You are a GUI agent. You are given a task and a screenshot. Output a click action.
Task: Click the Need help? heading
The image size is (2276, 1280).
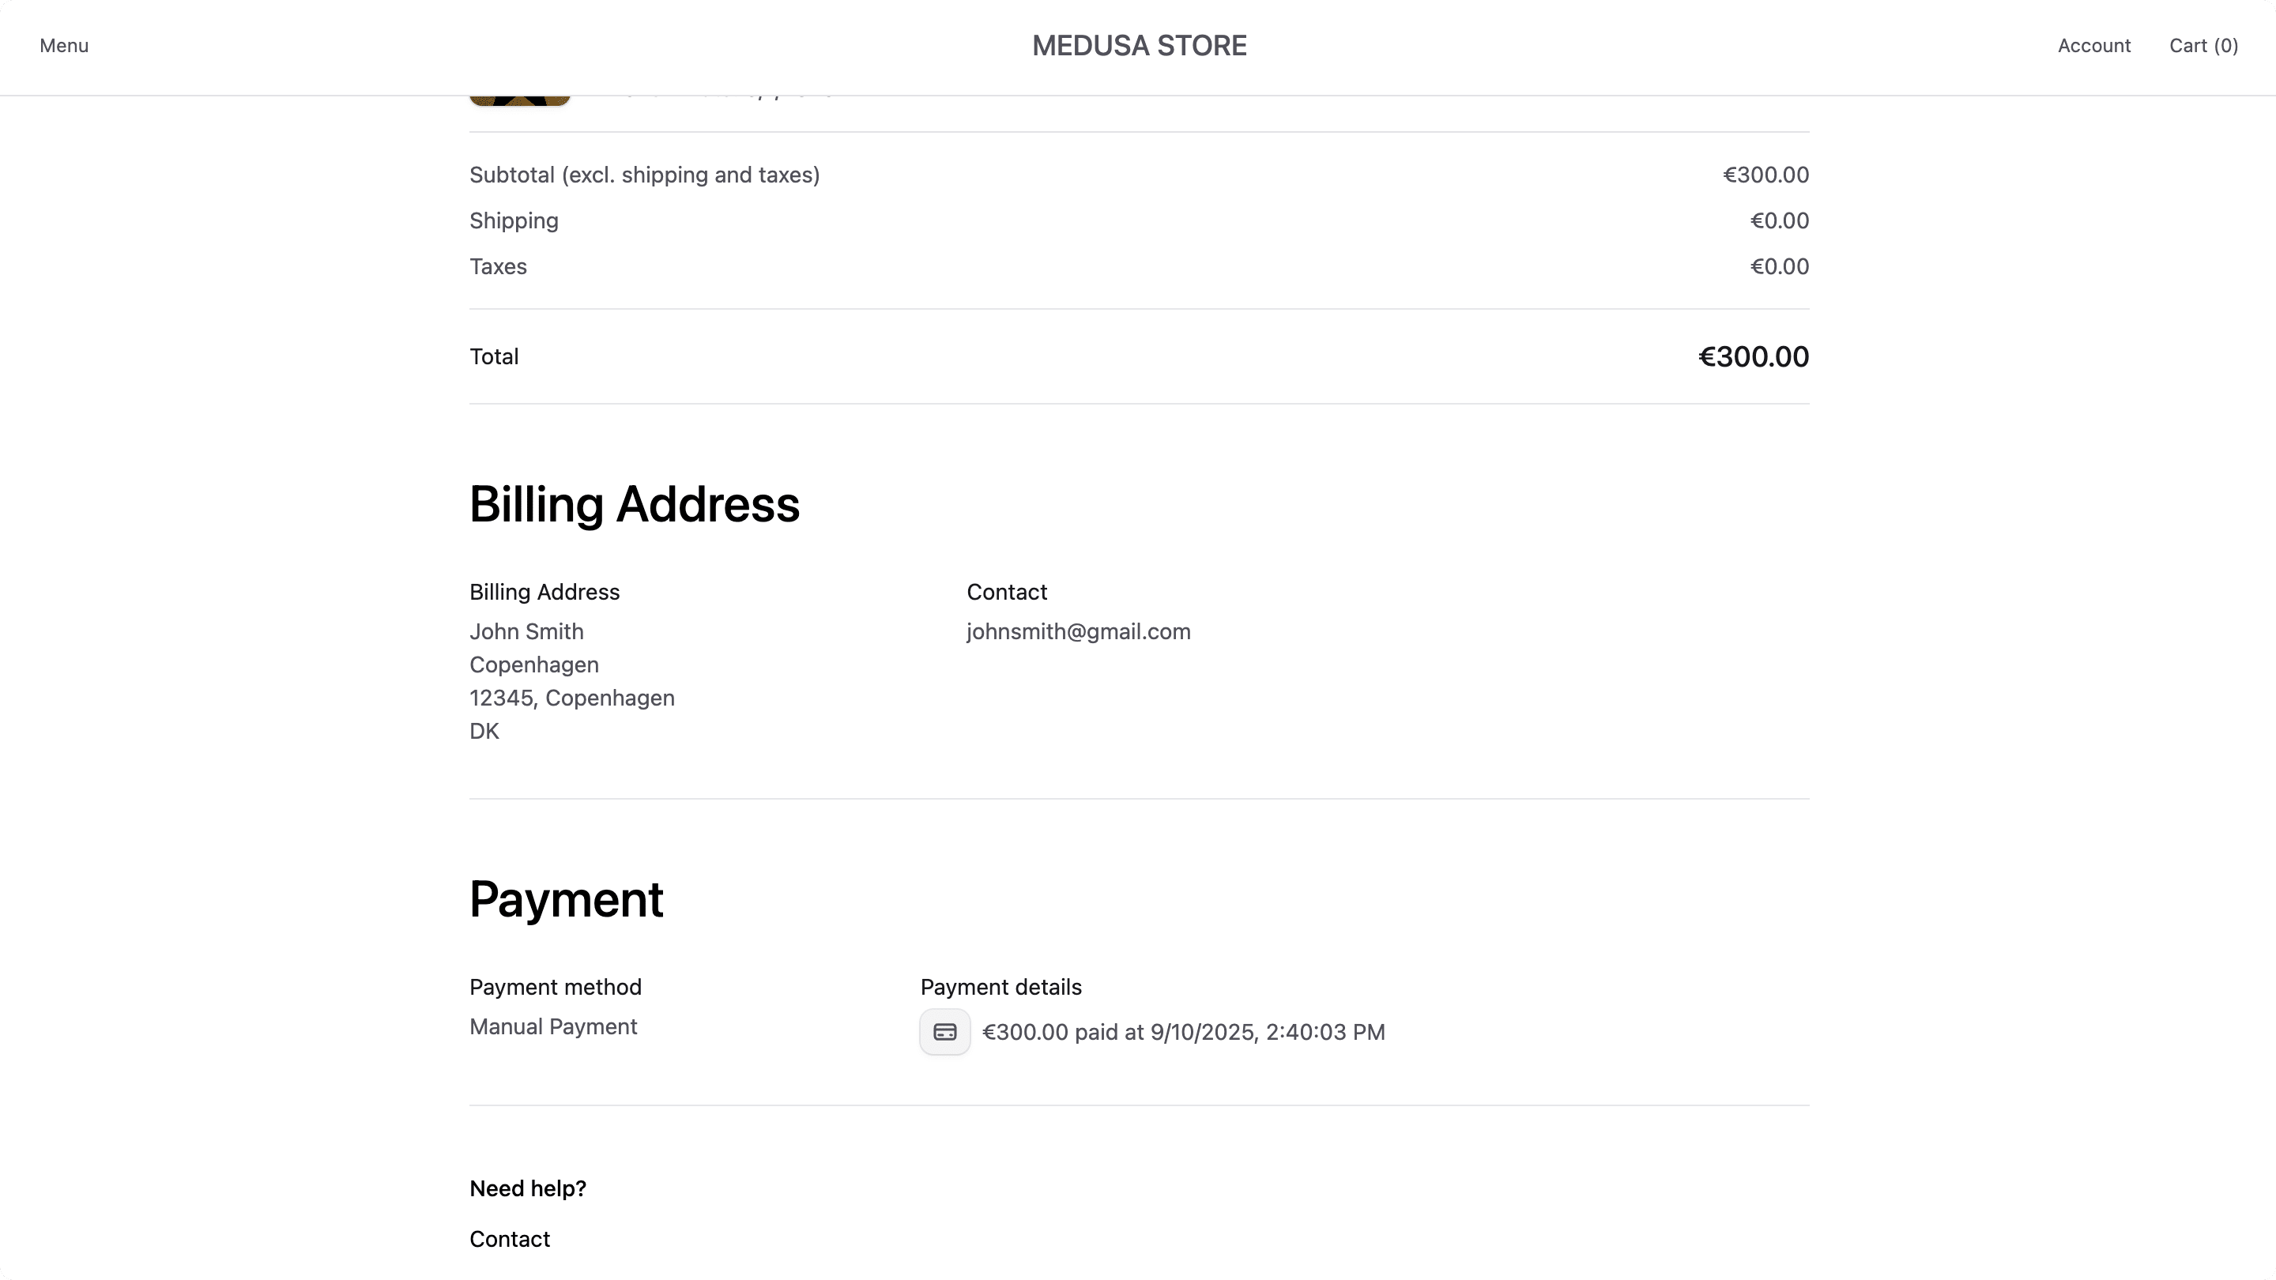click(527, 1188)
